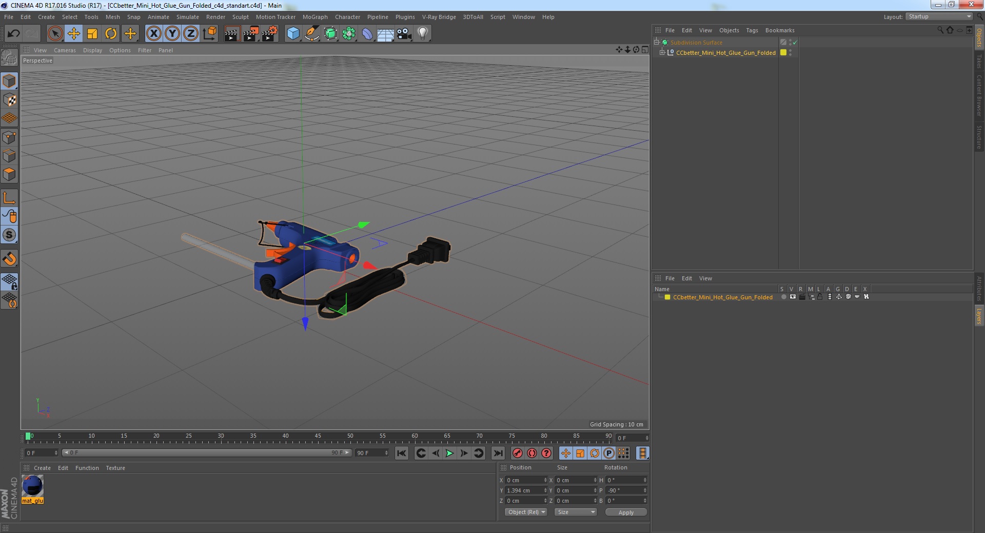The width and height of the screenshot is (985, 533).
Task: Play animation forward
Action: [x=449, y=453]
